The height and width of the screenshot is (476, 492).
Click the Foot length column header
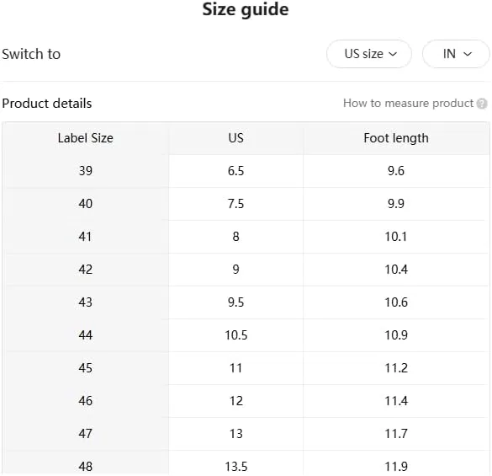[x=396, y=138]
